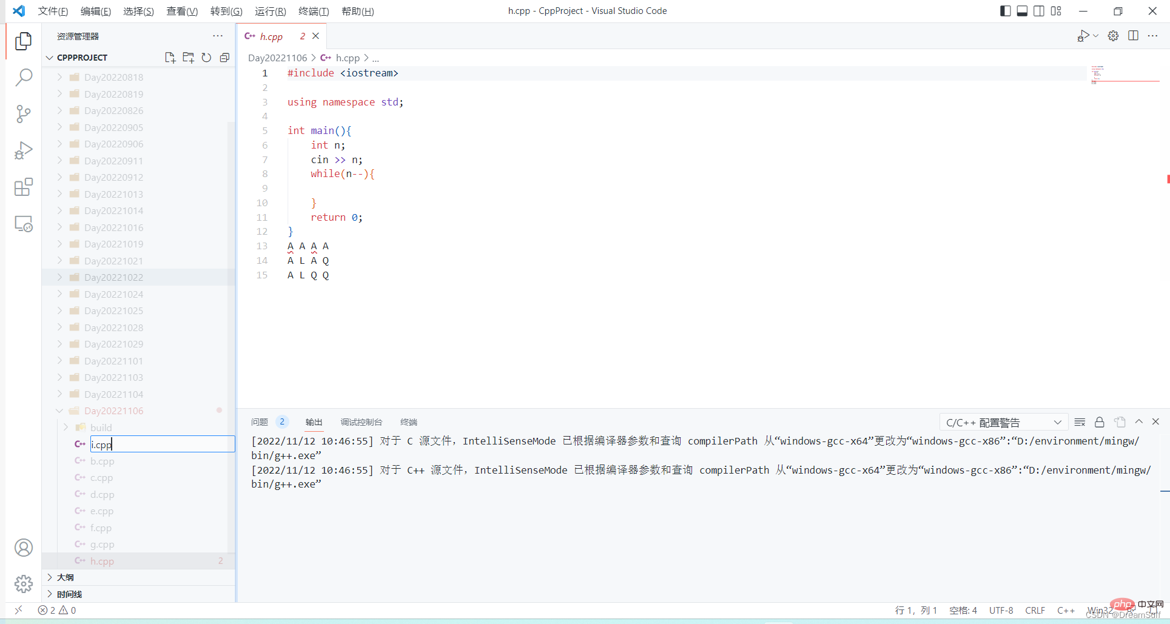Click the UTF-8 encoding status item
The width and height of the screenshot is (1170, 624).
1001,610
